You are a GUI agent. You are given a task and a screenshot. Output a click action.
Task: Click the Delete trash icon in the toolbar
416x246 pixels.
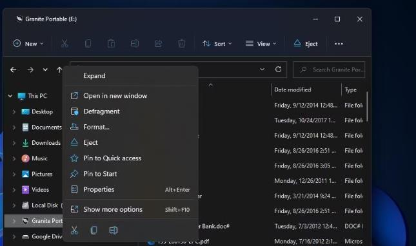tap(182, 43)
